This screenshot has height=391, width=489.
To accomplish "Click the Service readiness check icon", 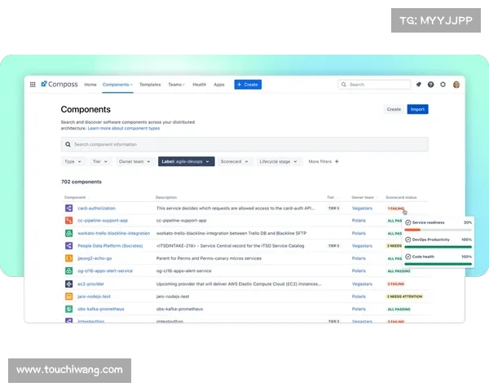I will click(408, 222).
